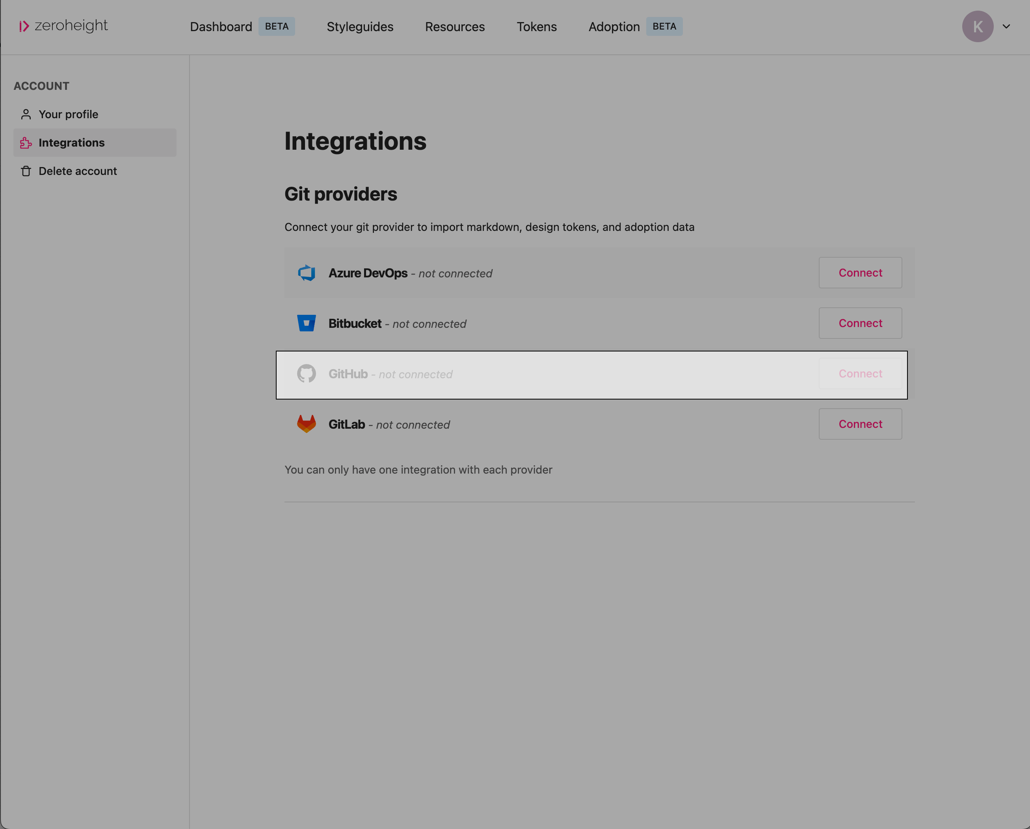Click the Azure DevOps logo icon
This screenshot has height=829, width=1030.
[306, 273]
